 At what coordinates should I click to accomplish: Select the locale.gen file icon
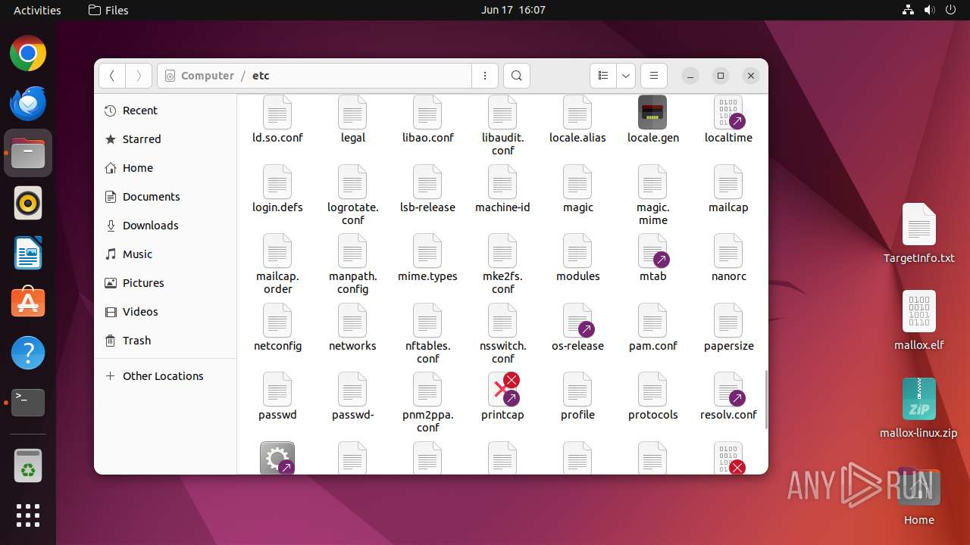point(652,112)
